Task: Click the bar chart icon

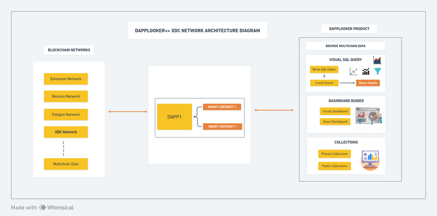Action: (x=365, y=72)
